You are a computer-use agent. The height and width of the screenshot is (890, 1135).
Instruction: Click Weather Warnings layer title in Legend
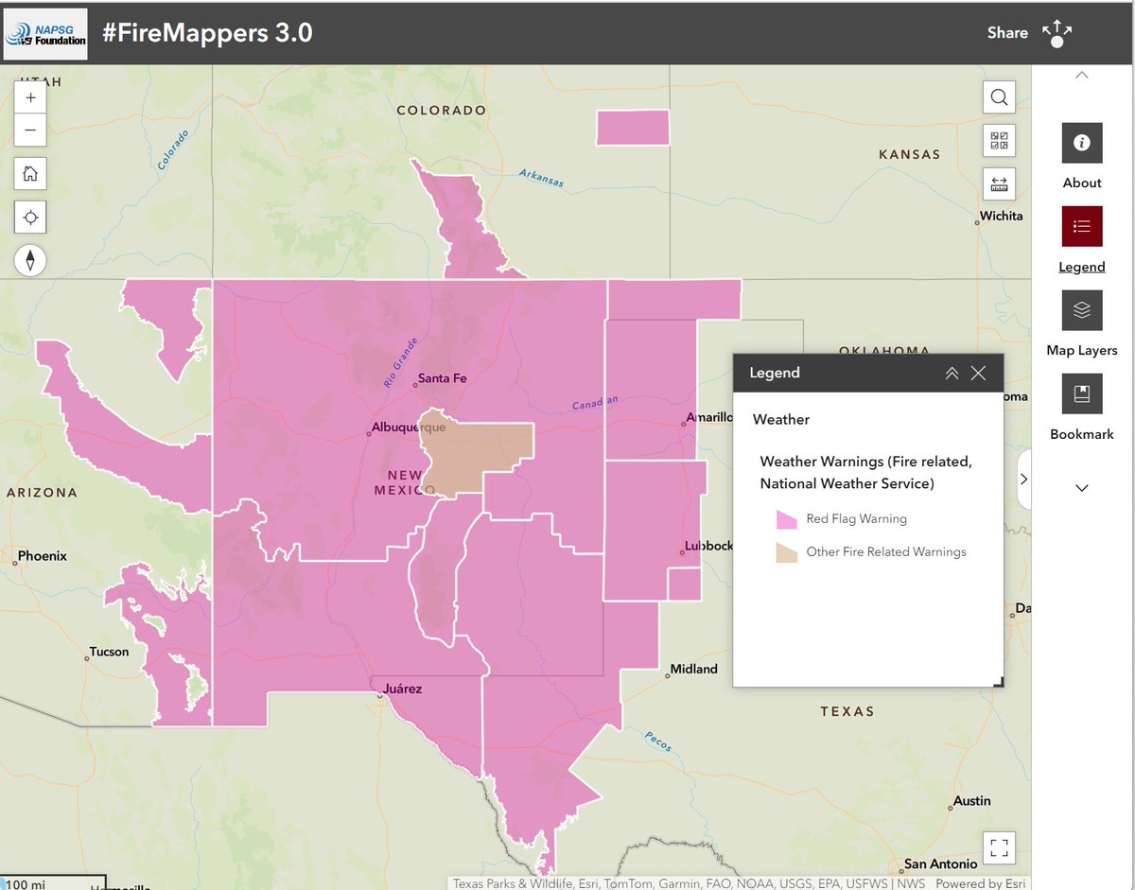click(866, 472)
